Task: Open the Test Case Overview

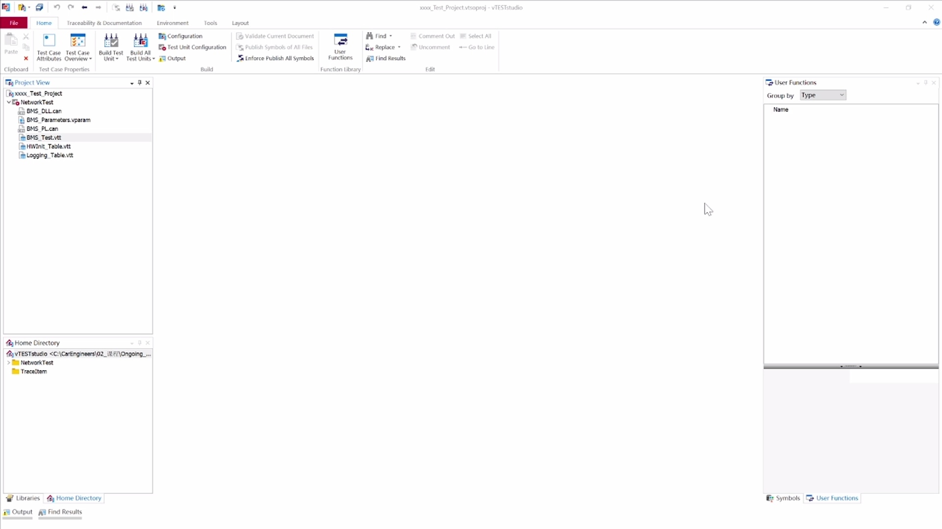Action: pyautogui.click(x=77, y=47)
